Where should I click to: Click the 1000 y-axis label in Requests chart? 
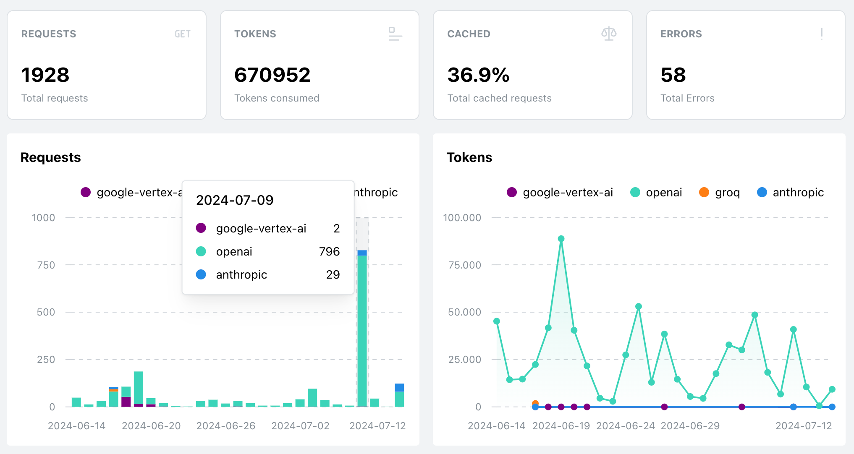pos(44,218)
